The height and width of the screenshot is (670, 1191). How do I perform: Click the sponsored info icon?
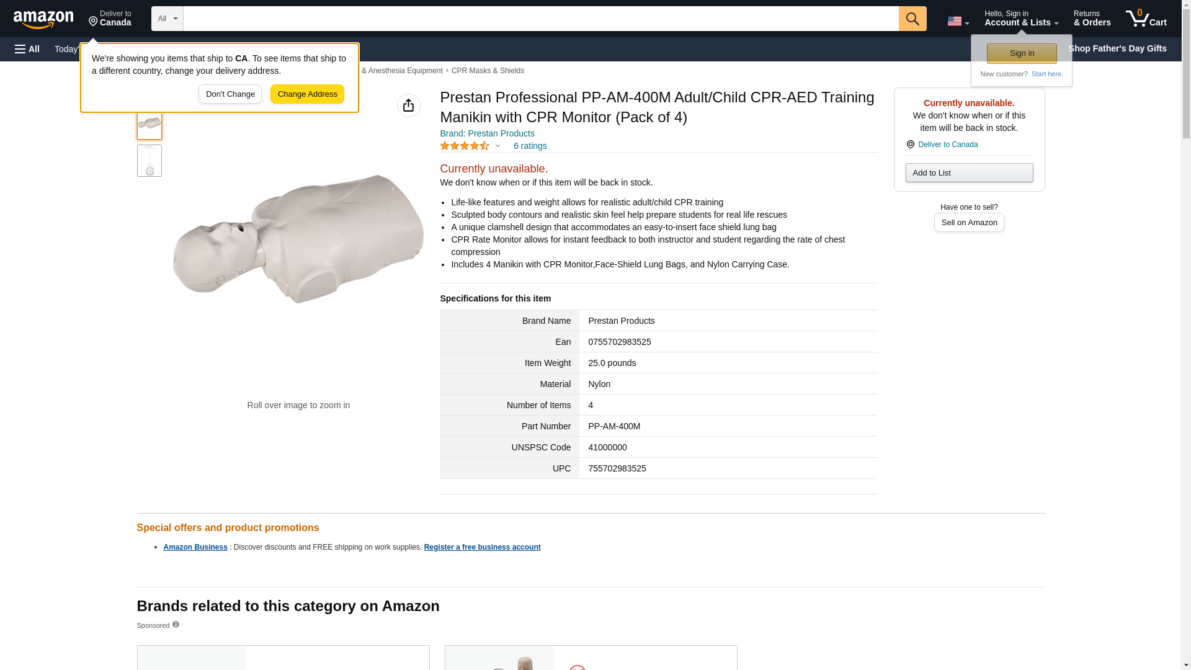tap(176, 625)
